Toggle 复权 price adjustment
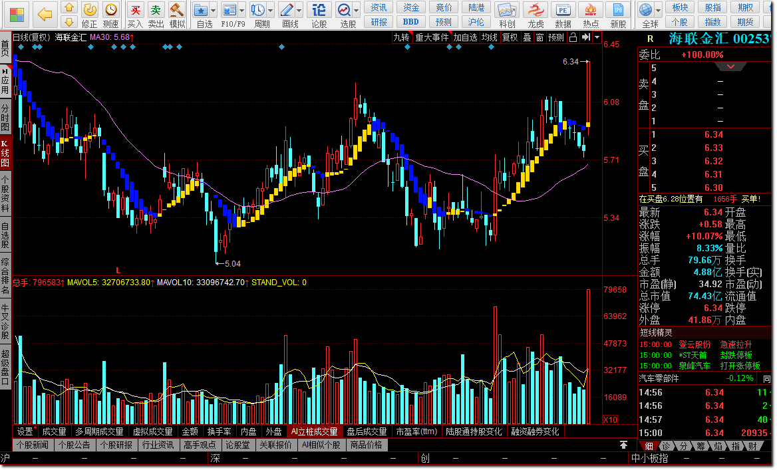The height and width of the screenshot is (470, 777). (510, 37)
